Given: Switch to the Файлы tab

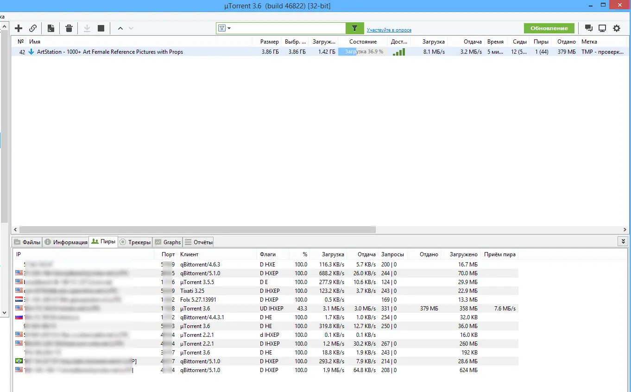Looking at the screenshot, I should (27, 242).
